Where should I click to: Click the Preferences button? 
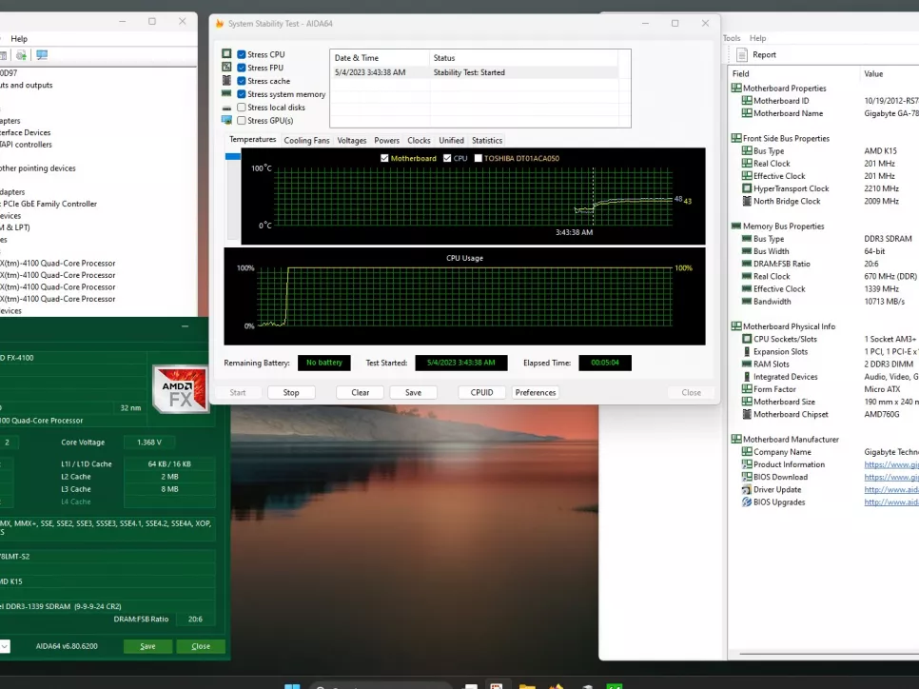coord(536,392)
